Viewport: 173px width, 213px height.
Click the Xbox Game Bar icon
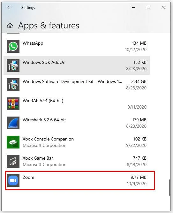click(x=13, y=161)
